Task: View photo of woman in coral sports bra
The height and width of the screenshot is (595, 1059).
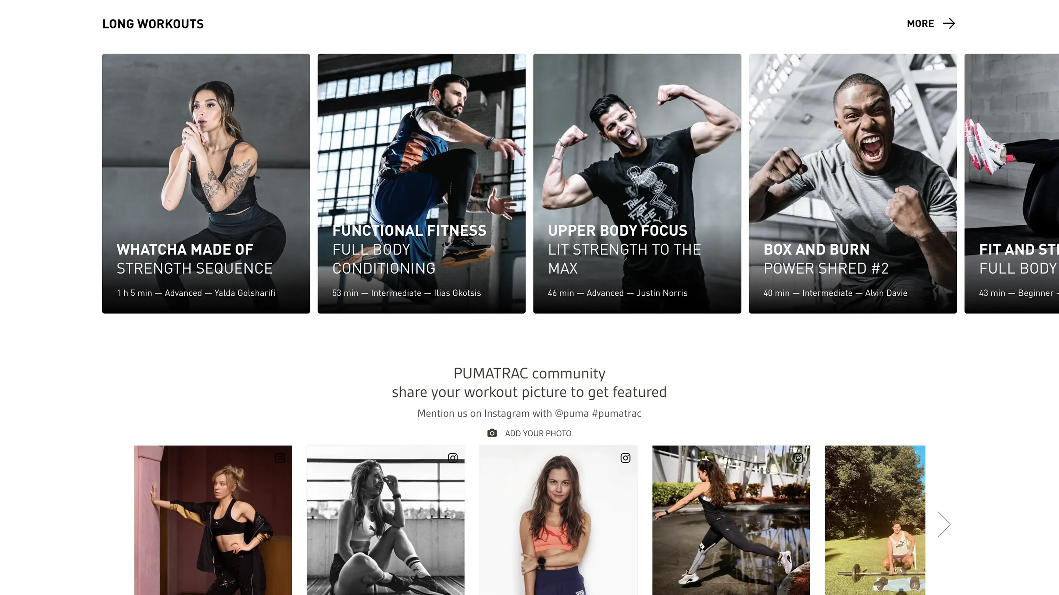Action: pyautogui.click(x=558, y=520)
